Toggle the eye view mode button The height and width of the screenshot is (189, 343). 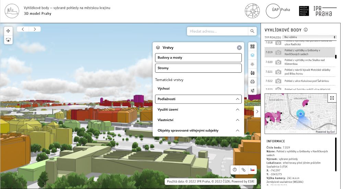(x=8, y=40)
